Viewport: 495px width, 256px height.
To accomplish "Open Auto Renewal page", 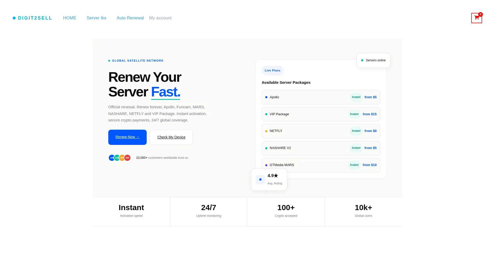I will coord(130,18).
